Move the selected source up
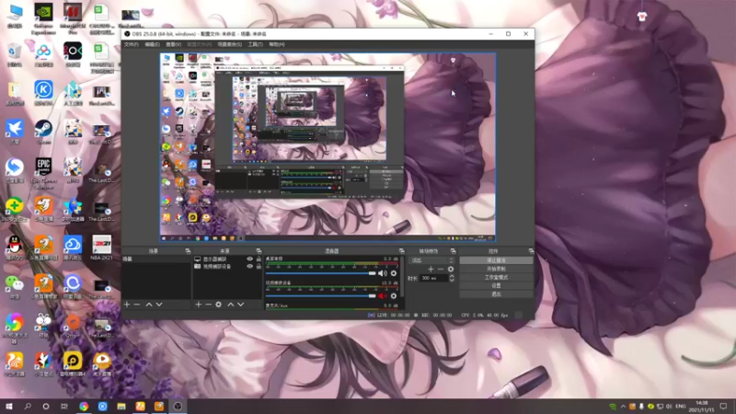Image resolution: width=736 pixels, height=414 pixels. [231, 305]
